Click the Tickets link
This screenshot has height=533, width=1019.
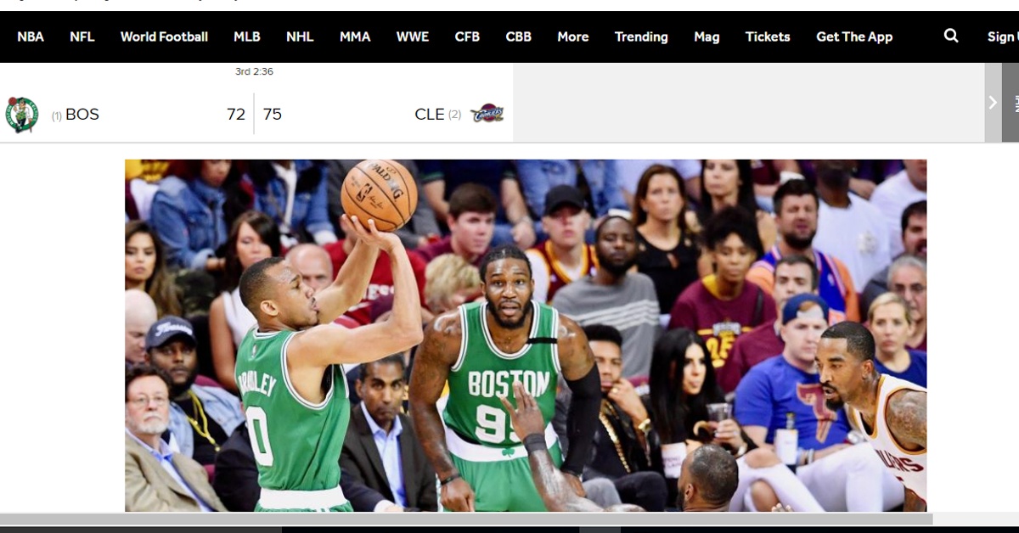click(768, 36)
